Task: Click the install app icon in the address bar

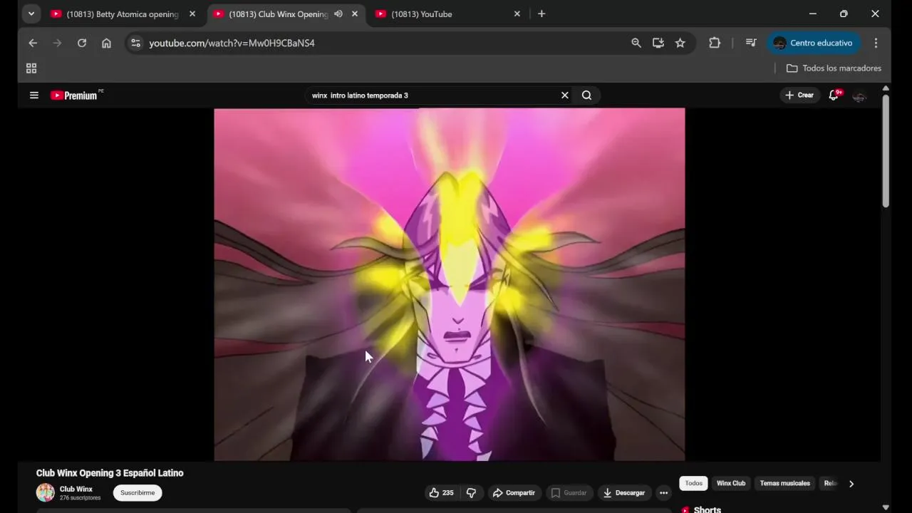Action: 658,43
